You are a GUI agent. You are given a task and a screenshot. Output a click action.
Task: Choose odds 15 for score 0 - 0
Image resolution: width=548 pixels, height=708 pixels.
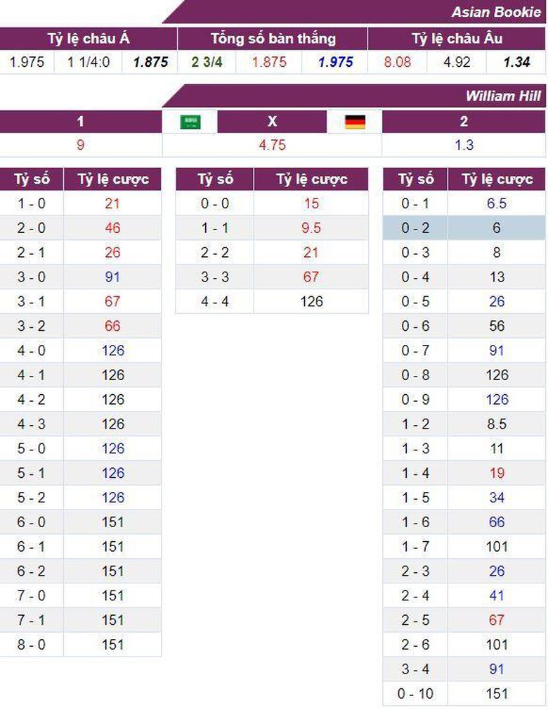[311, 203]
